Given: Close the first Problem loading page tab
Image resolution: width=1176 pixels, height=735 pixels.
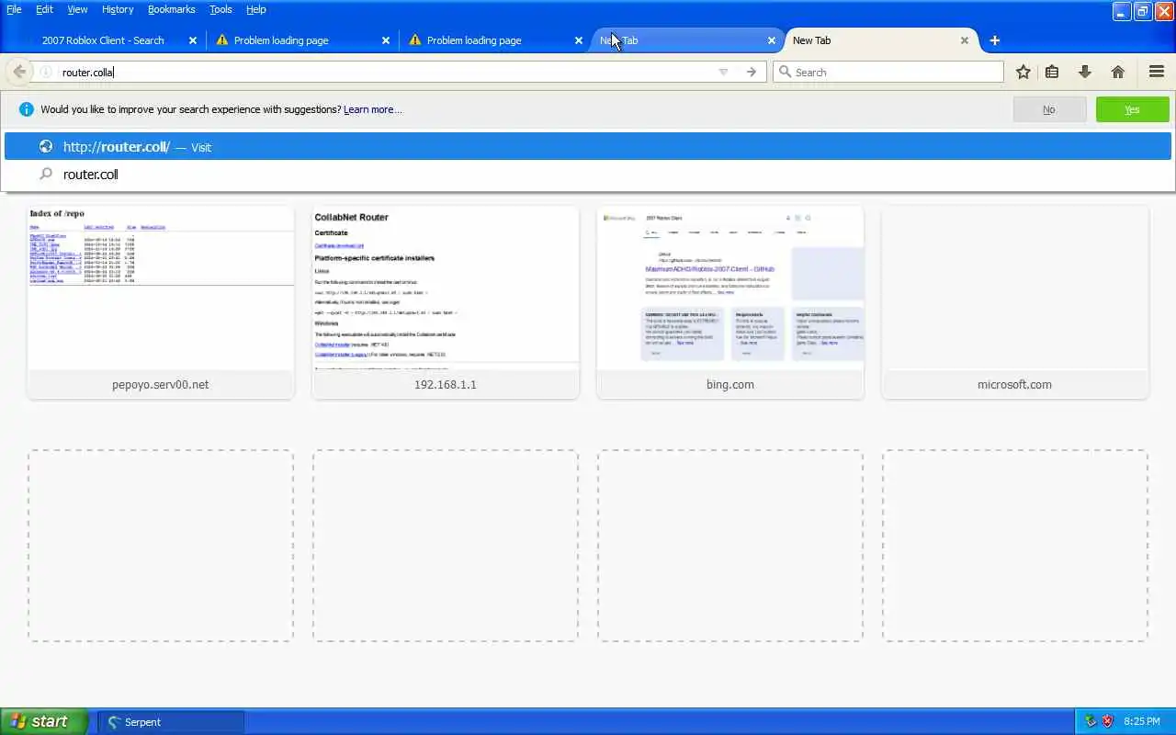Looking at the screenshot, I should [x=386, y=40].
